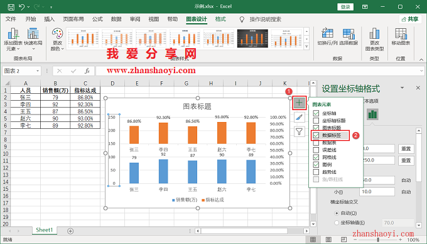
Task: Toggle the Trendline (趋势线) checkbox
Action: pyautogui.click(x=316, y=172)
